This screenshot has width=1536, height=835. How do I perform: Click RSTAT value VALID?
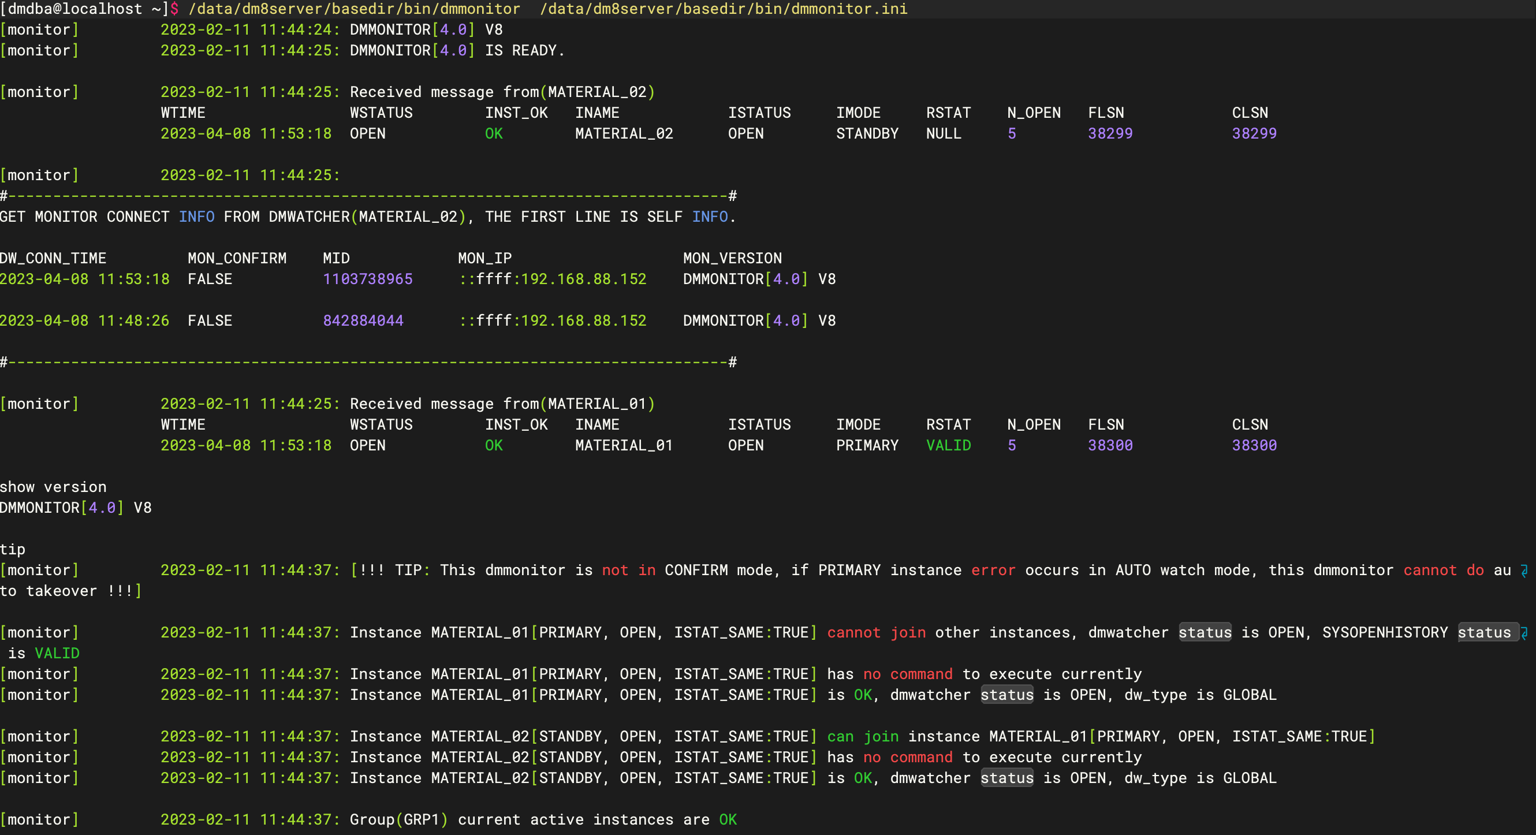point(949,446)
